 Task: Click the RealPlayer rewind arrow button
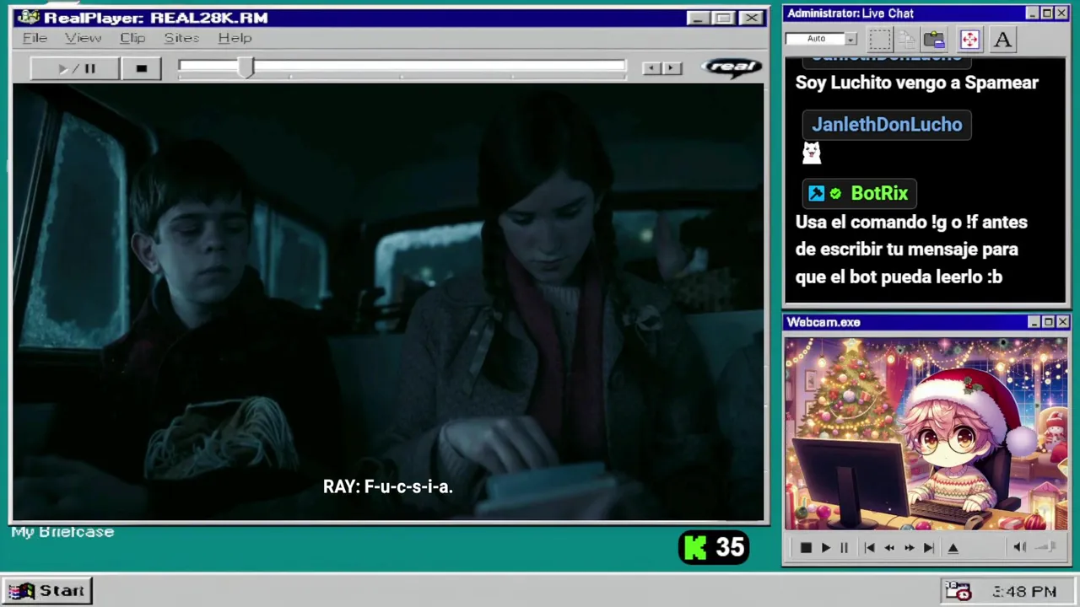651,68
